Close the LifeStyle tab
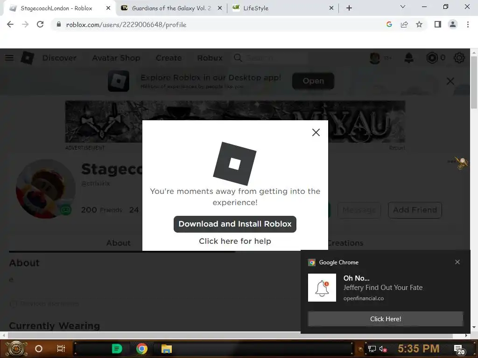The height and width of the screenshot is (358, 478). (331, 8)
